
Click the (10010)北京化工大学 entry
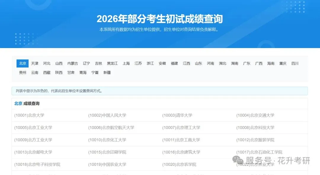tap(107, 140)
